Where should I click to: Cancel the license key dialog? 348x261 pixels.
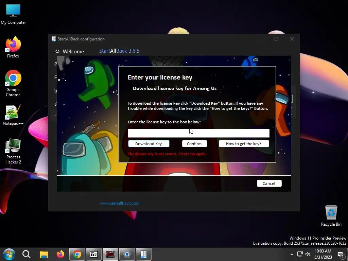pyautogui.click(x=269, y=183)
